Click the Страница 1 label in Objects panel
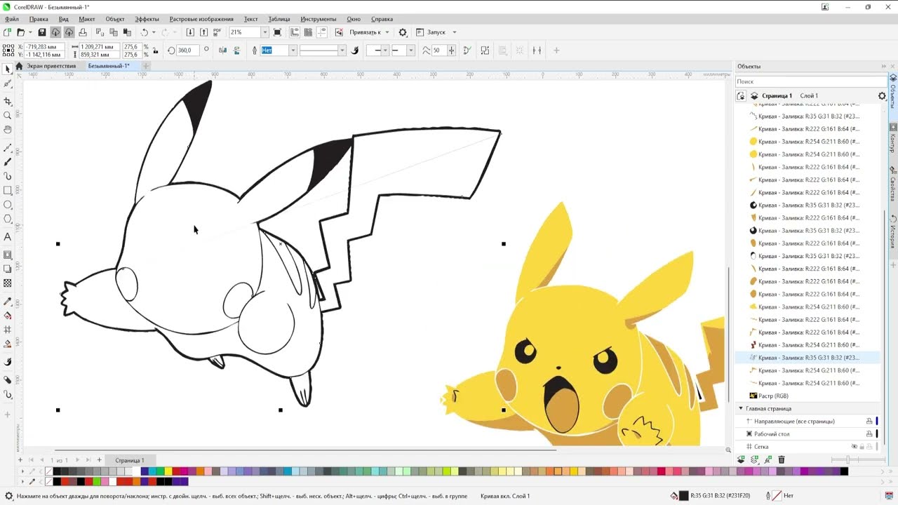898x505 pixels. 777,96
